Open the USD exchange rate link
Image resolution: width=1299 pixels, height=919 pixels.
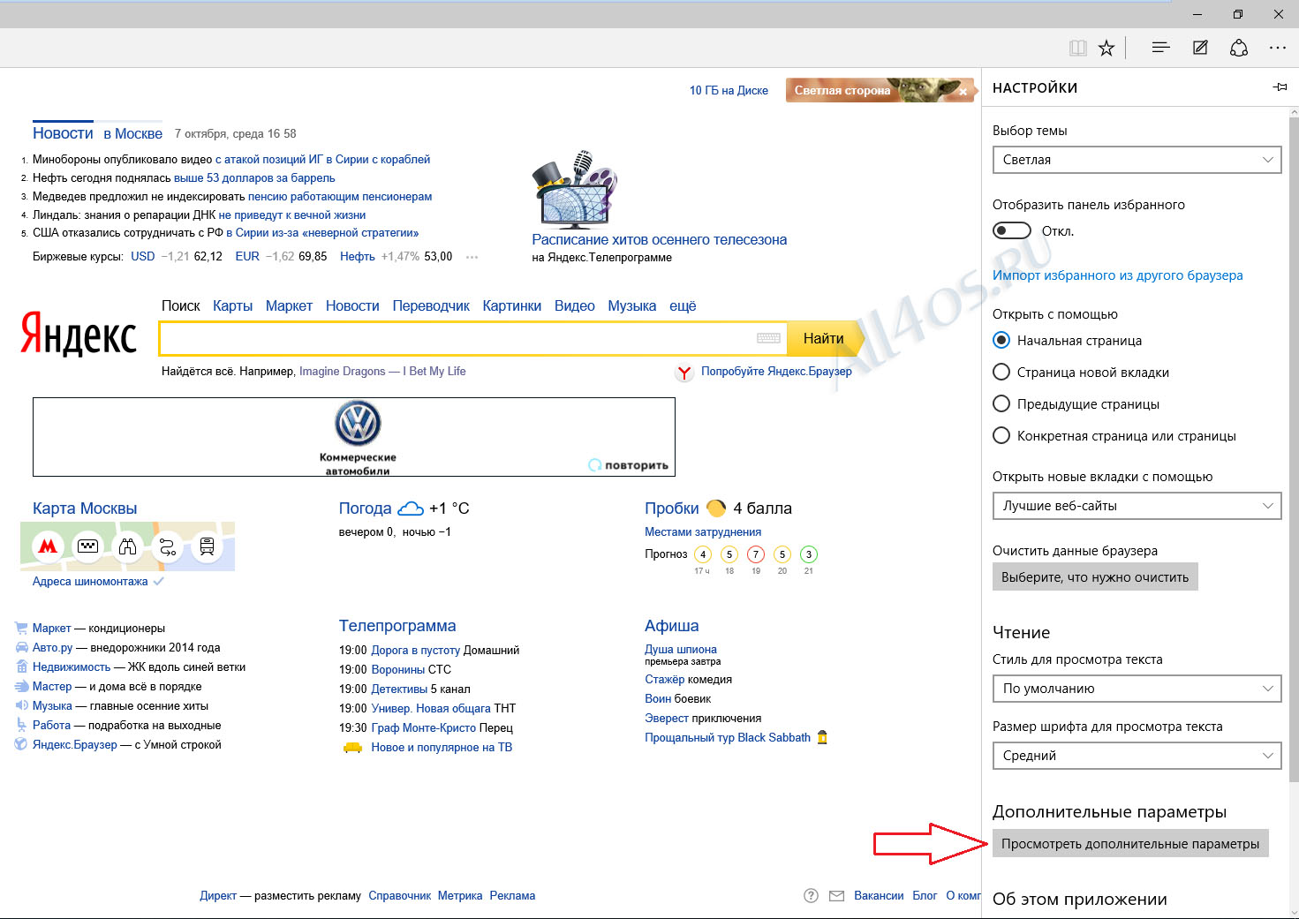pyautogui.click(x=142, y=256)
